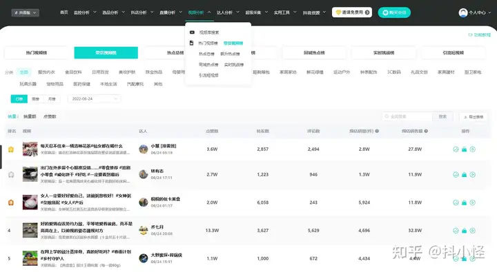Filter by 美妆护肤 category
The image size is (497, 272).
pyautogui.click(x=127, y=72)
